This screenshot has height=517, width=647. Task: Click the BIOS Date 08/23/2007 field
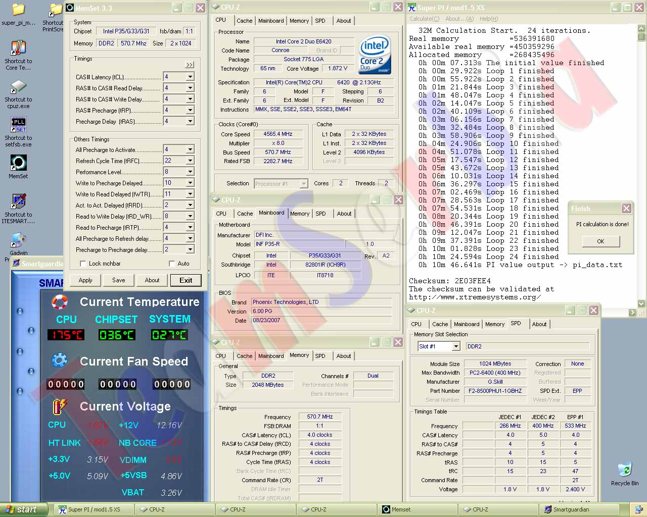[x=321, y=320]
